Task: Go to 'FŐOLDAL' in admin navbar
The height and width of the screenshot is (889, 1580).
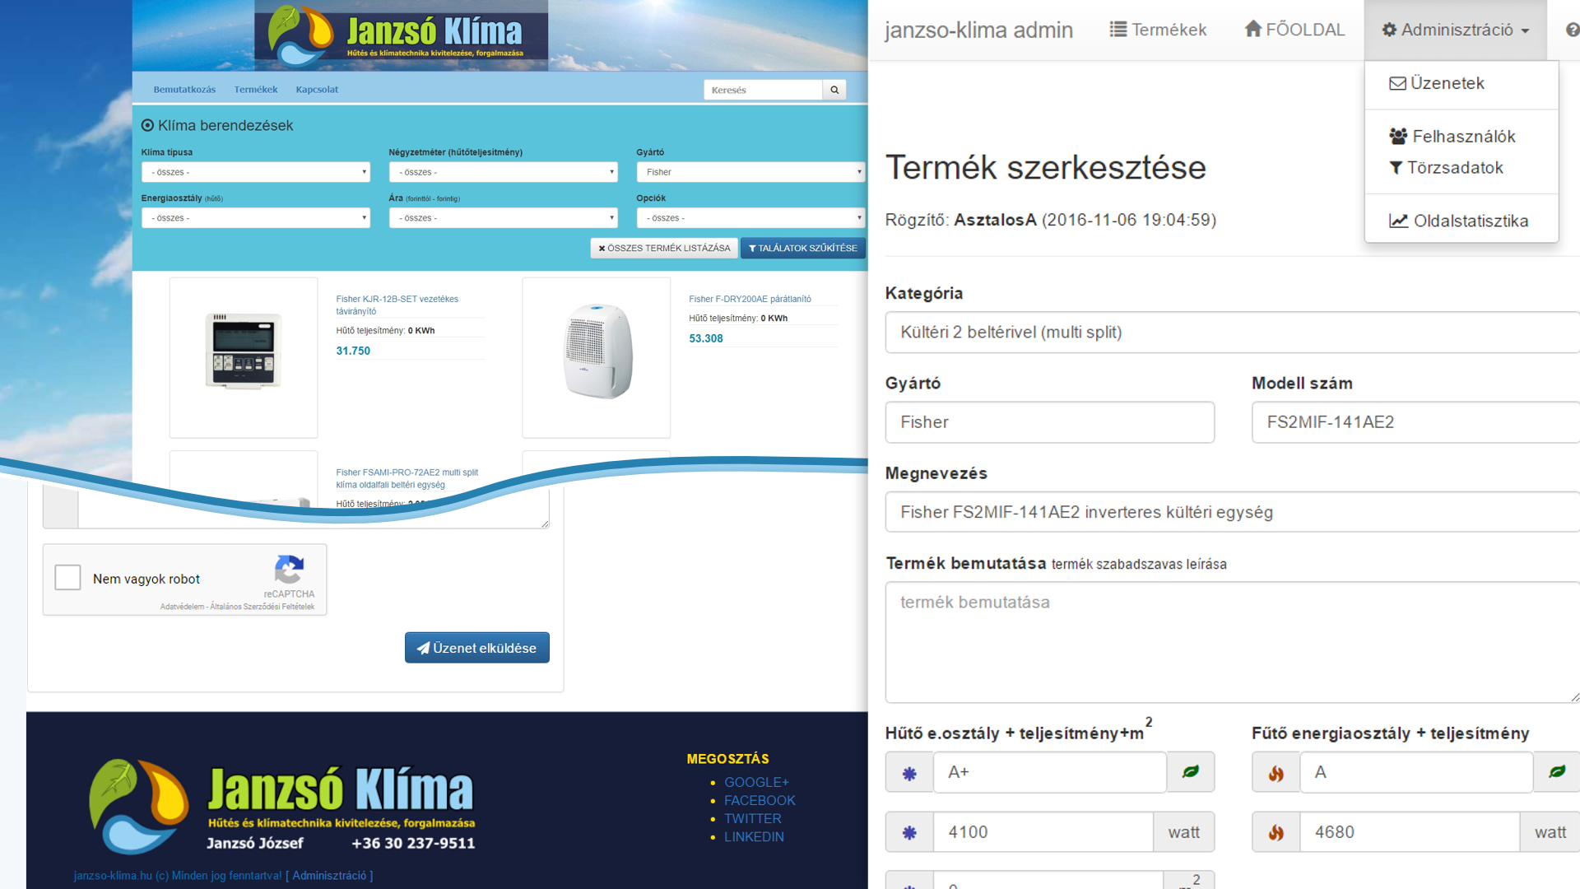Action: [1294, 30]
